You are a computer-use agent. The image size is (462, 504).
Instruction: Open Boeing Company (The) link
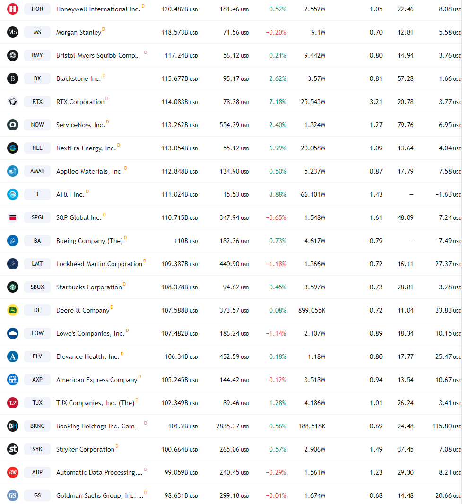point(90,241)
